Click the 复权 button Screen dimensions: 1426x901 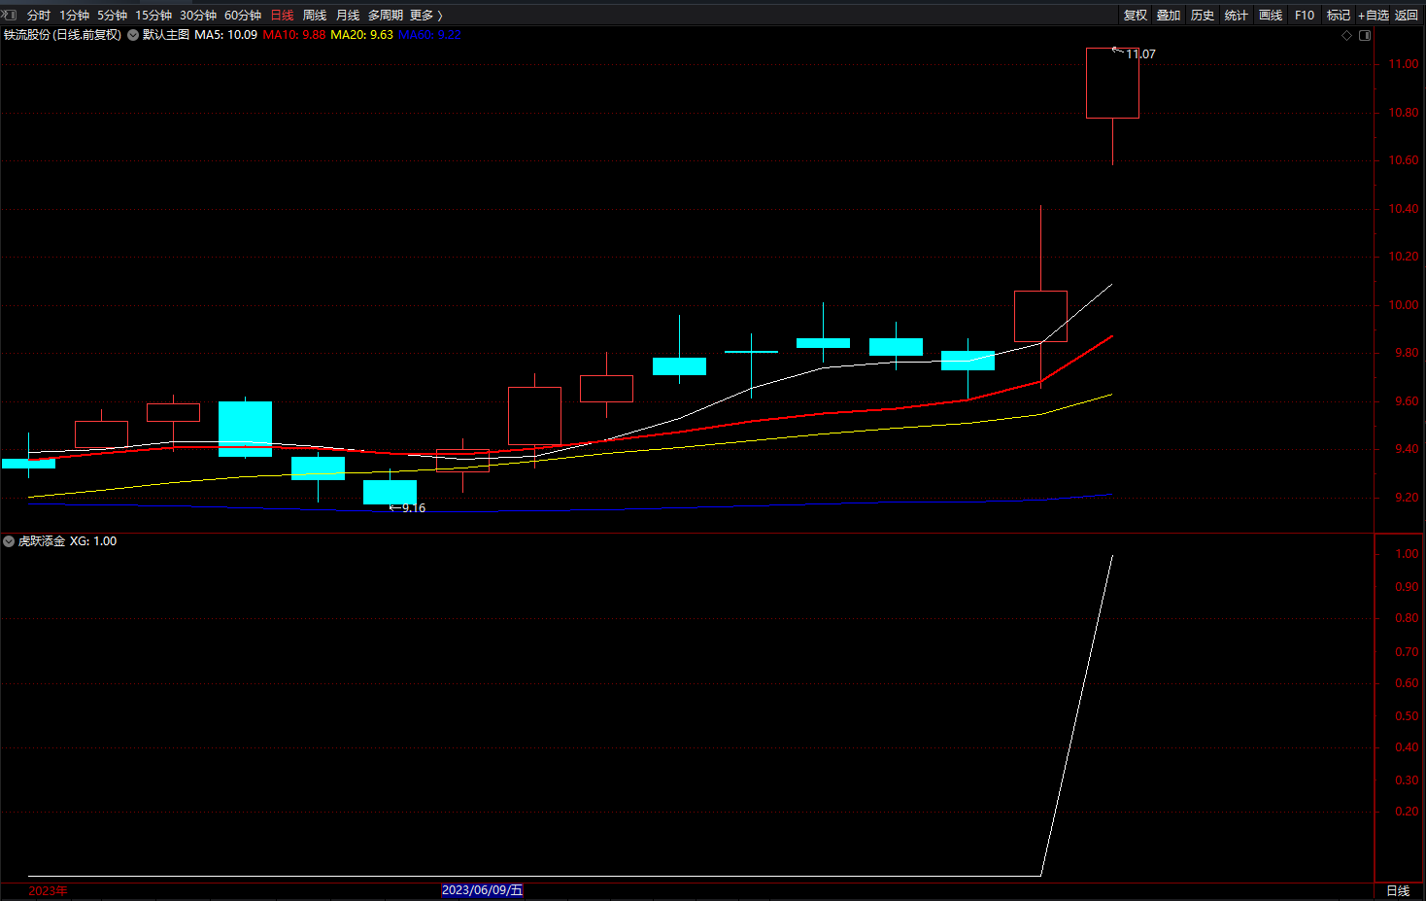[1136, 16]
